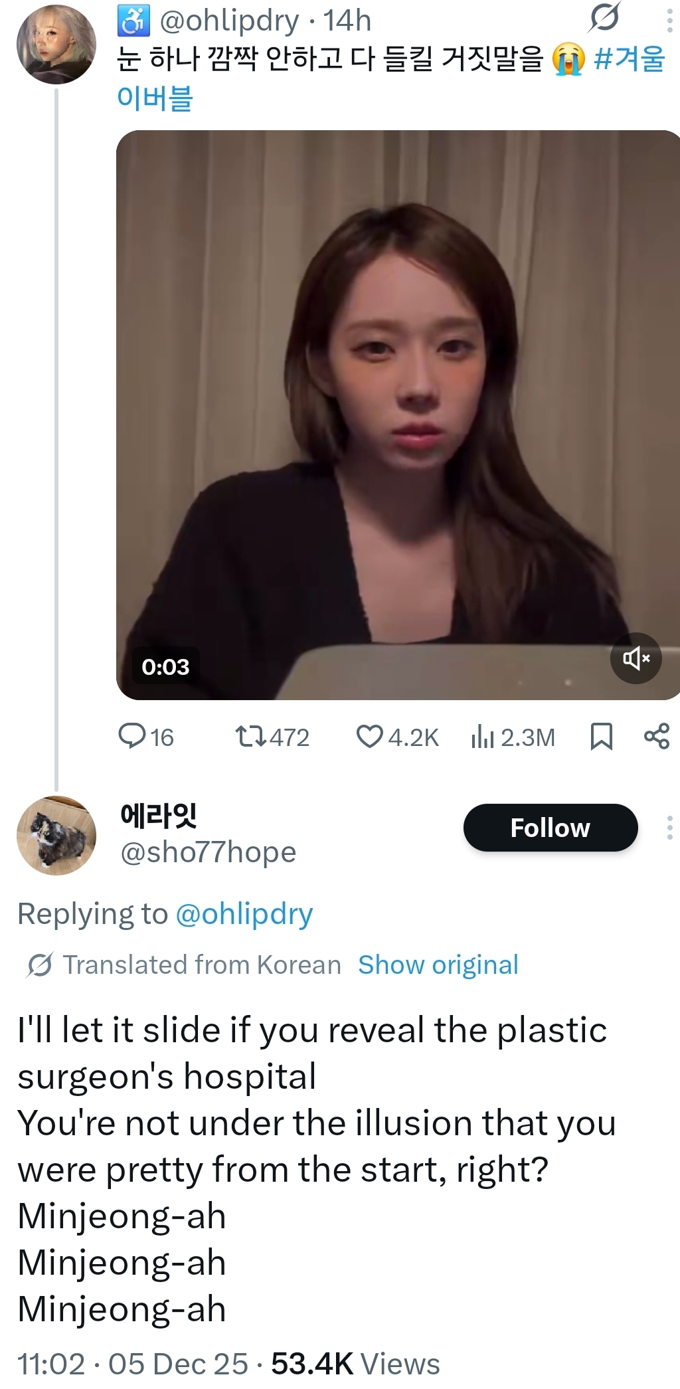View analytics icon showing 2.3M views
680x1389 pixels.
coord(483,736)
